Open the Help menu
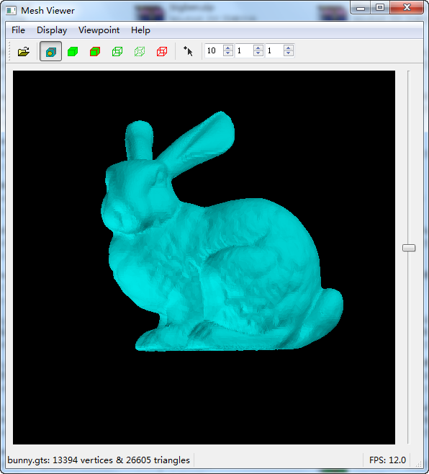Viewport: 429px width, 474px height. [140, 30]
